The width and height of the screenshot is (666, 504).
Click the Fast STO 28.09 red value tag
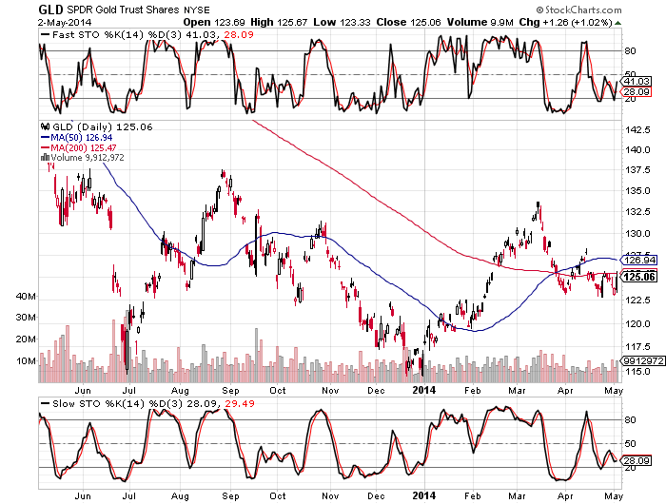click(x=637, y=91)
